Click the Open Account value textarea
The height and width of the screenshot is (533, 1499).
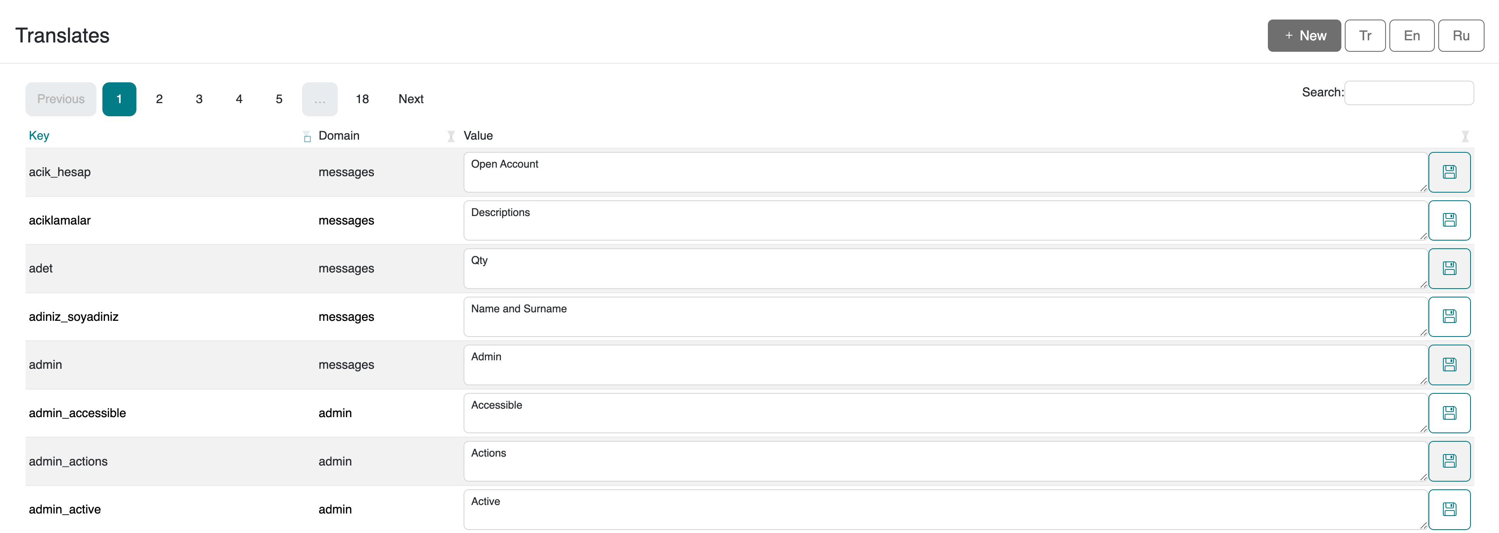point(944,172)
